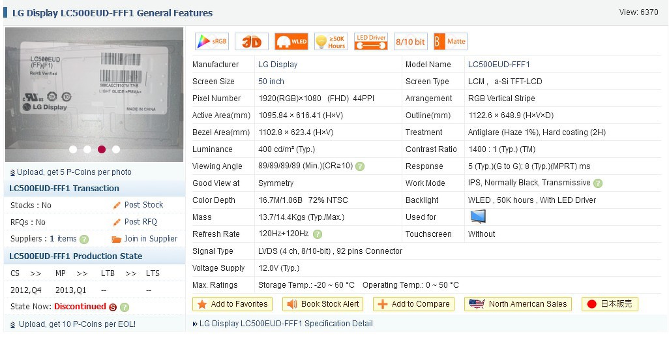Click the 120Hz+120Hz refresh rate value
Screen dimensions: 669x338
click(x=283, y=234)
